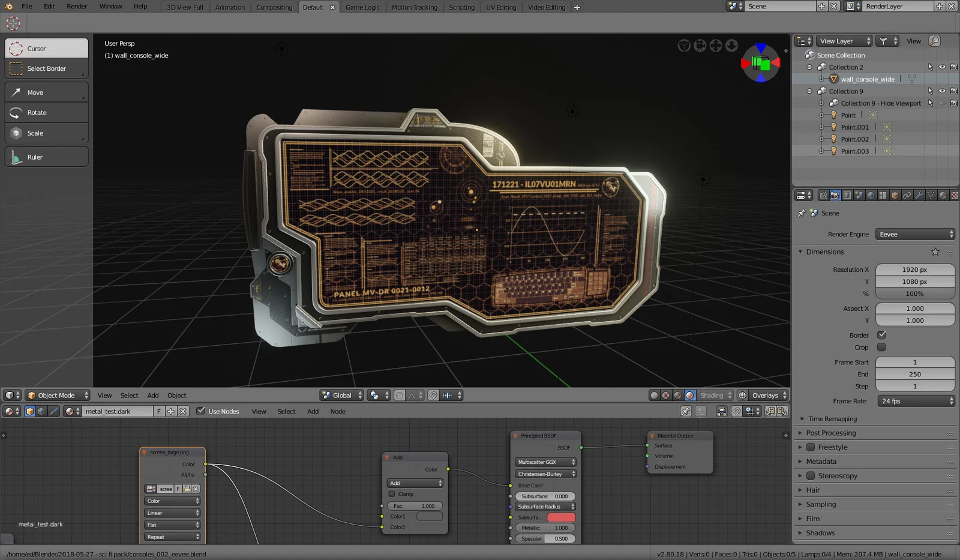Screen dimensions: 960x560
Task: Uncheck Use Nodes in the node editor header
Action: coord(200,411)
